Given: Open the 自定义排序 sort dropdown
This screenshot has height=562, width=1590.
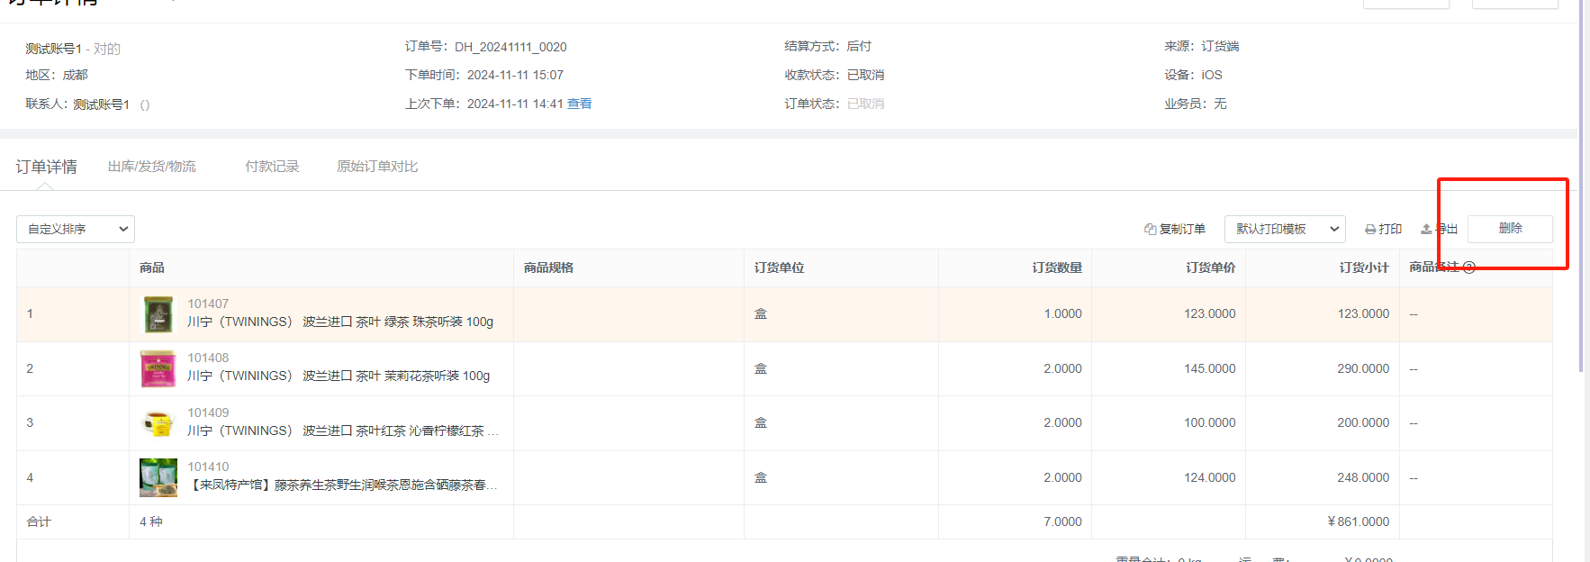Looking at the screenshot, I should [76, 230].
